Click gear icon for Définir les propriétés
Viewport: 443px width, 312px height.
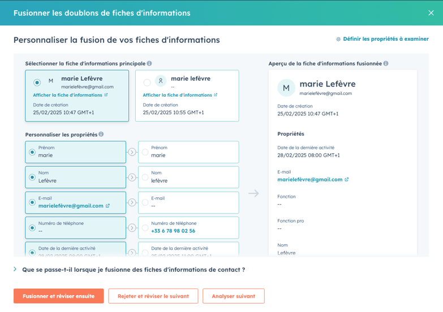pos(338,40)
